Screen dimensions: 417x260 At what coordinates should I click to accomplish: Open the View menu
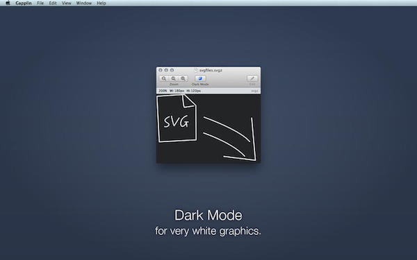point(67,3)
